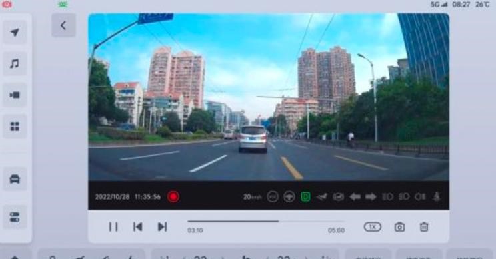Click the 20 km/h speed readout

pyautogui.click(x=252, y=197)
